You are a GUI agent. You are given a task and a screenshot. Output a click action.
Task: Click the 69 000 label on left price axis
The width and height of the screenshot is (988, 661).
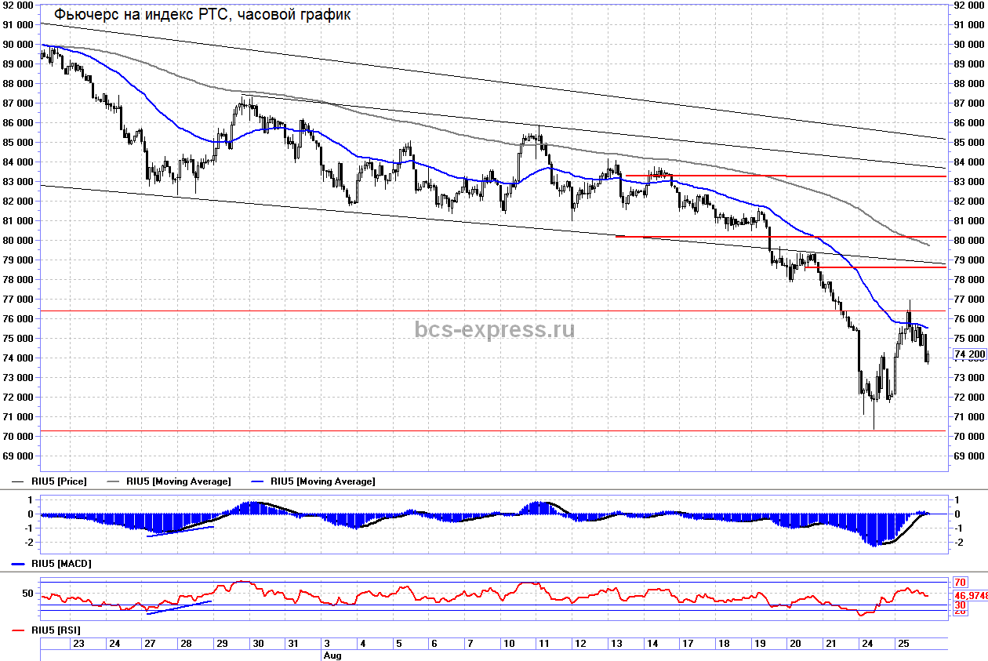tap(18, 456)
